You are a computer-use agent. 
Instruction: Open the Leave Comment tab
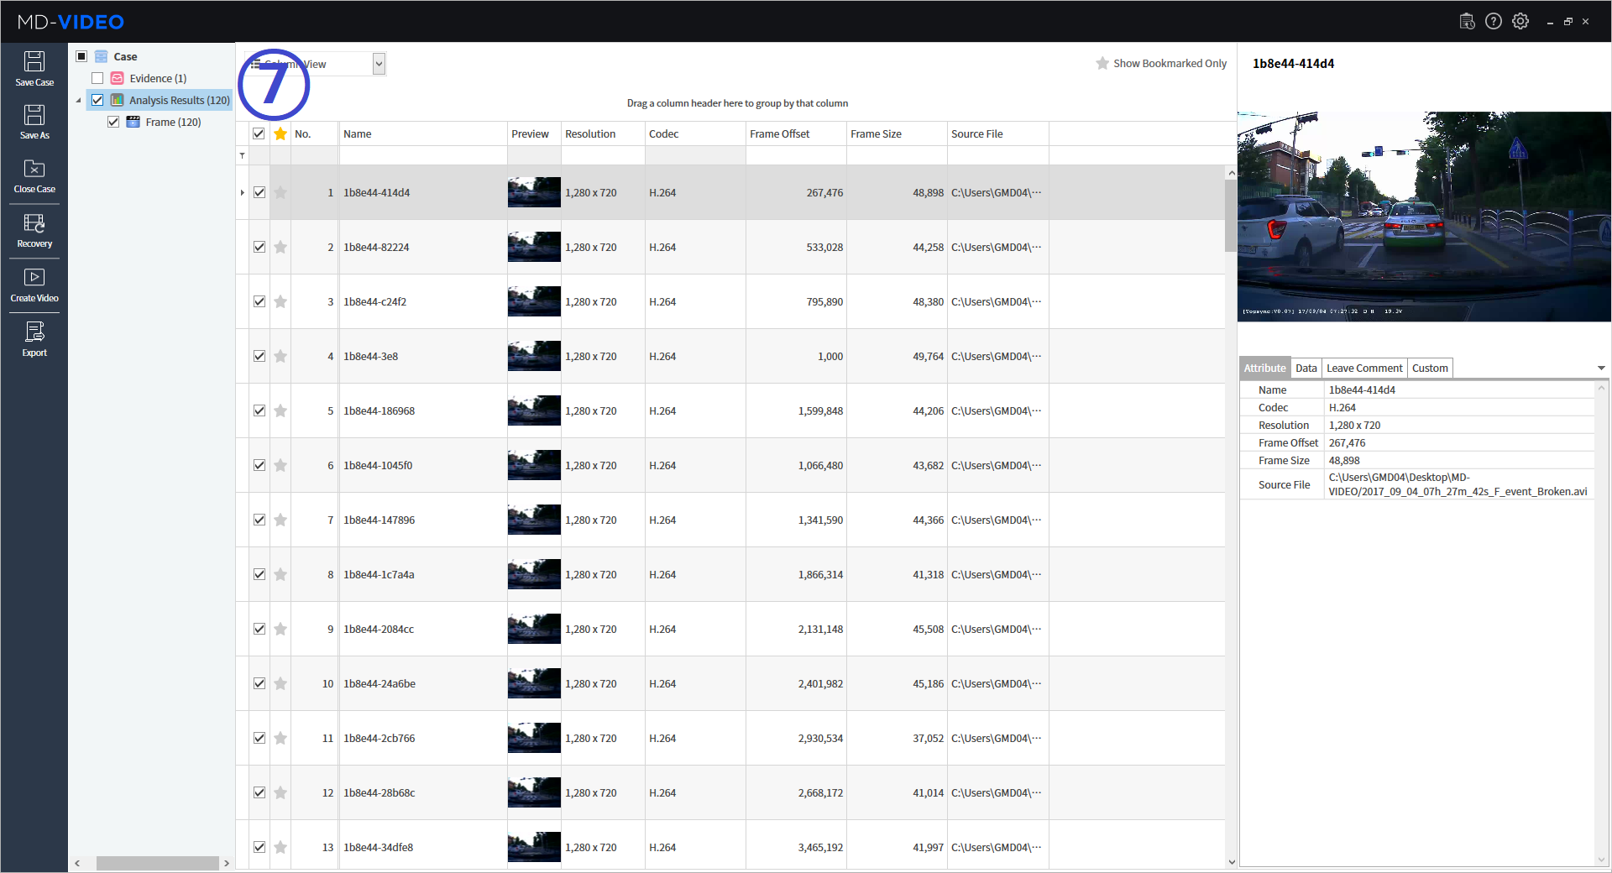(1363, 368)
